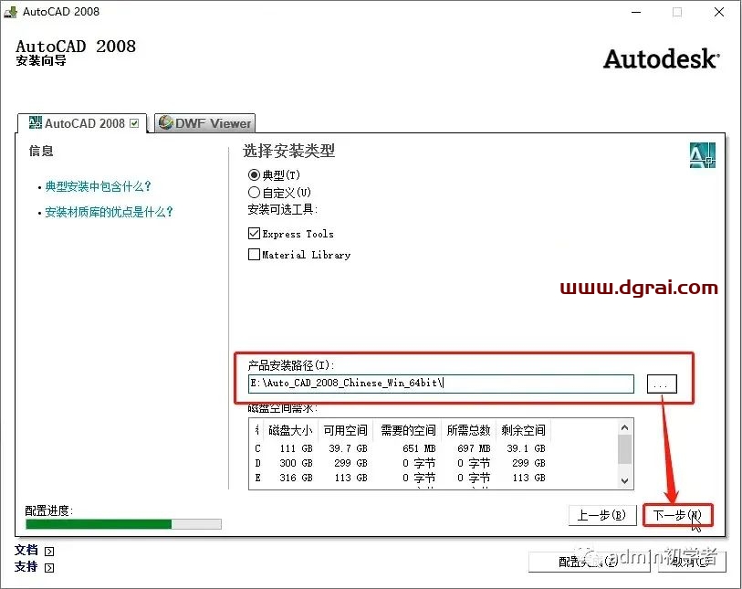Minimize the AutoCAD 2008 installer window
This screenshot has height=589, width=742.
[636, 12]
